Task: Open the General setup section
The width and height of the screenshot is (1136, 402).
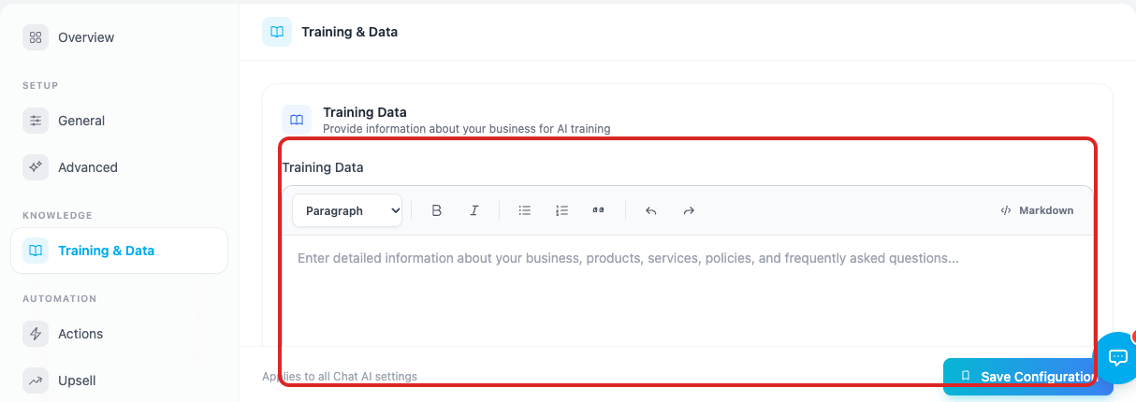Action: point(119,121)
